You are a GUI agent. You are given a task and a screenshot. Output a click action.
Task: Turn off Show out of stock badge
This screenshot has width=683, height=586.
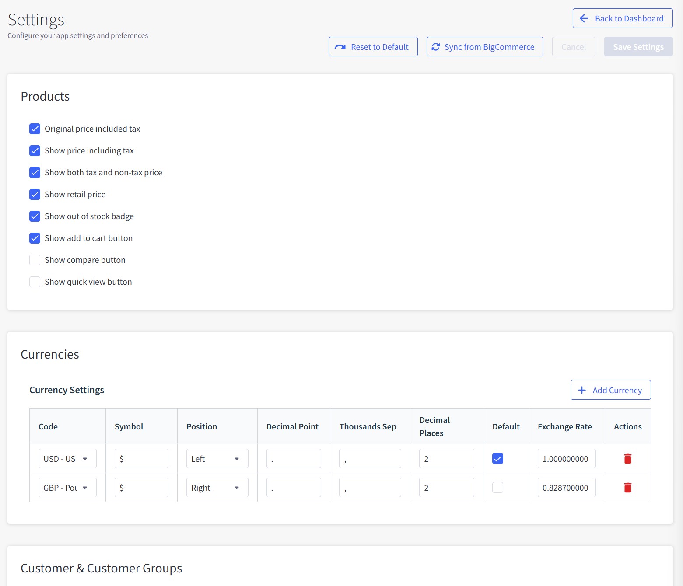[x=35, y=216]
